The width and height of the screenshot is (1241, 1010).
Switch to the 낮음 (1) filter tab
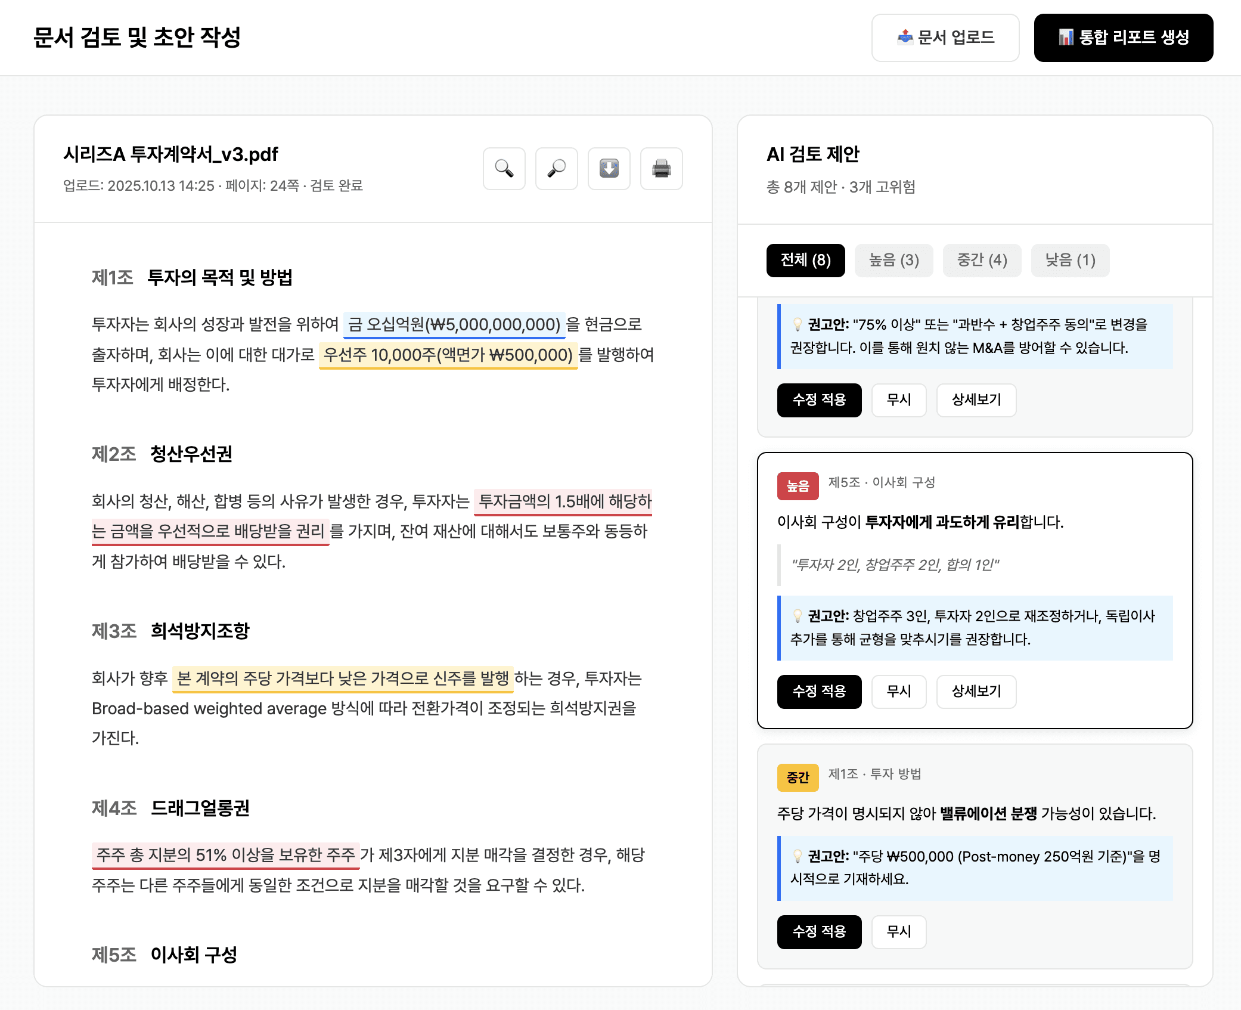(1070, 260)
